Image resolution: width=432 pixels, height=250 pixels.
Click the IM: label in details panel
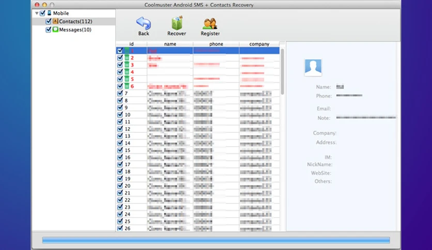[x=328, y=157]
